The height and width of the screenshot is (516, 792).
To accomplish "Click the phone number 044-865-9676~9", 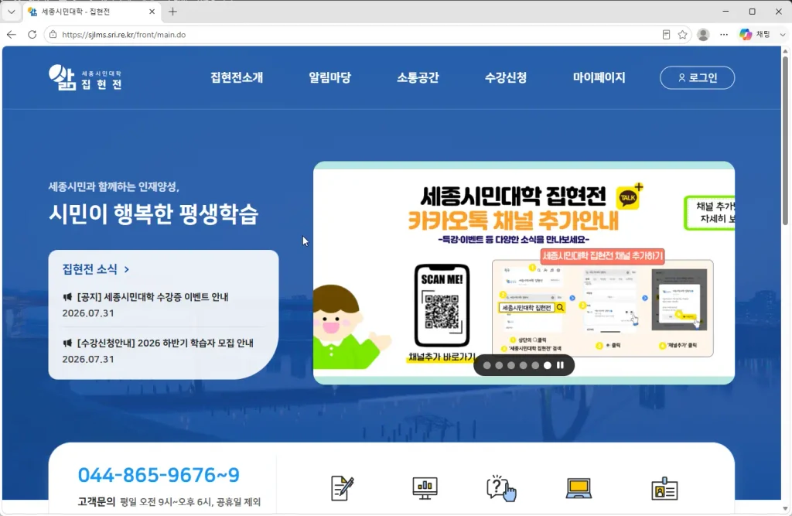I will 159,475.
